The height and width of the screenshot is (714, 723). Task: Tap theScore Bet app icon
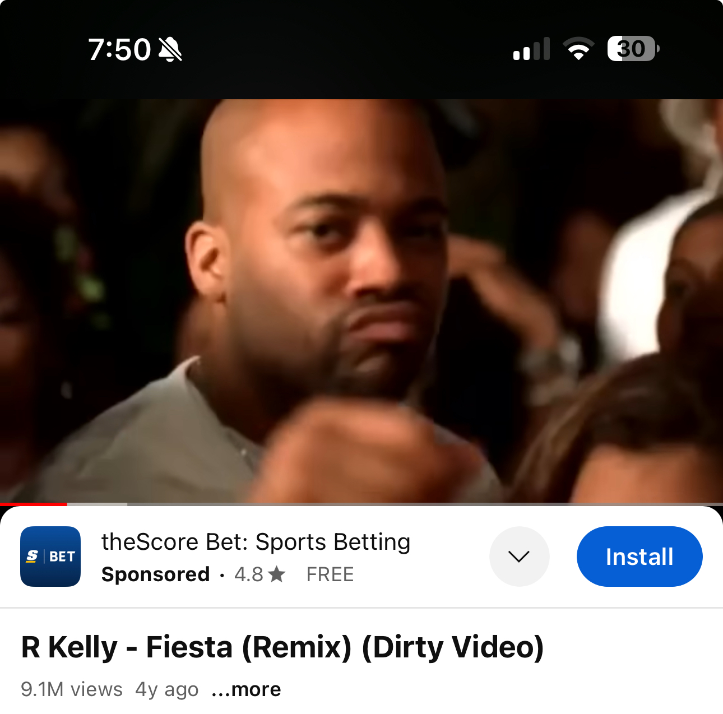tap(50, 557)
